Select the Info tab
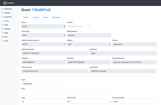The image size is (161, 105). pos(26,17)
